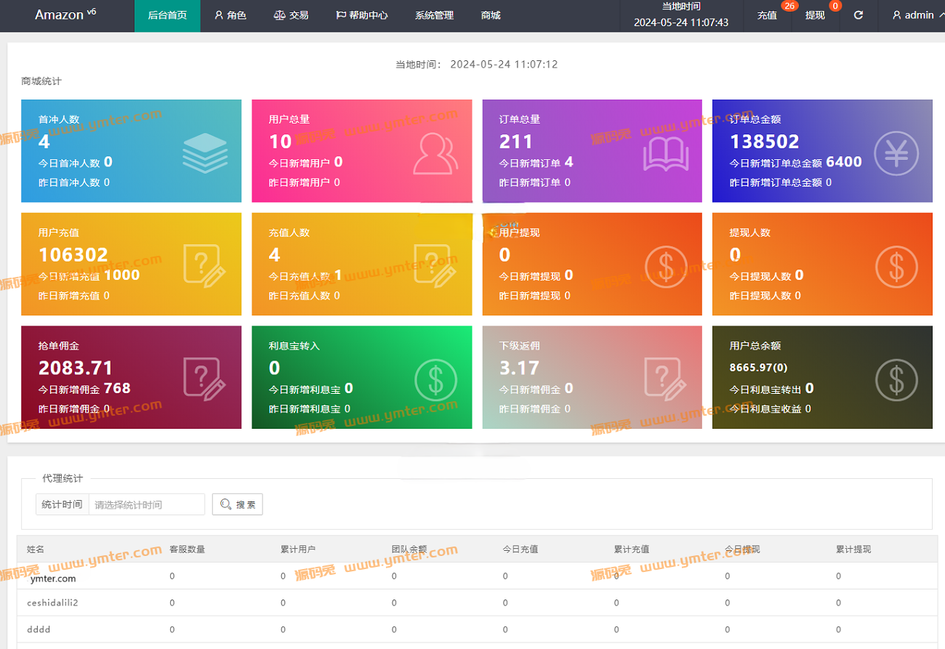Click the 当地时间 clock in header
This screenshot has height=649, width=945.
click(x=681, y=15)
